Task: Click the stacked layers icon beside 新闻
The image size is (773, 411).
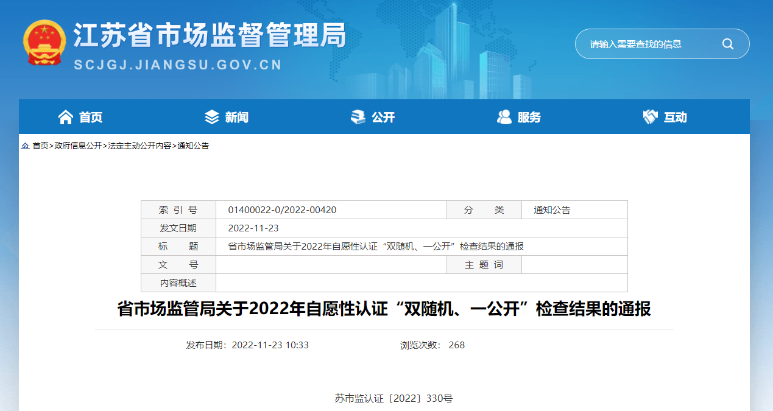Action: (211, 117)
